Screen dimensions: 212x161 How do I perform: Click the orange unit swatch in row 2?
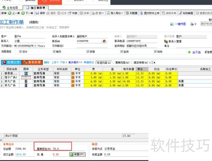(73, 77)
